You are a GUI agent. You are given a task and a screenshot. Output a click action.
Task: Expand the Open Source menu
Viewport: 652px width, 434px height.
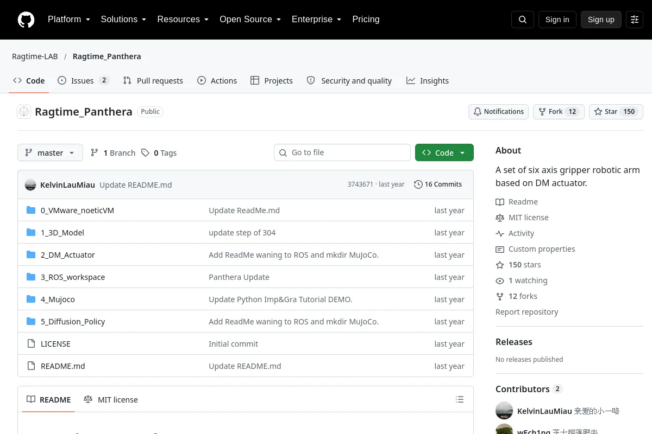coord(250,20)
